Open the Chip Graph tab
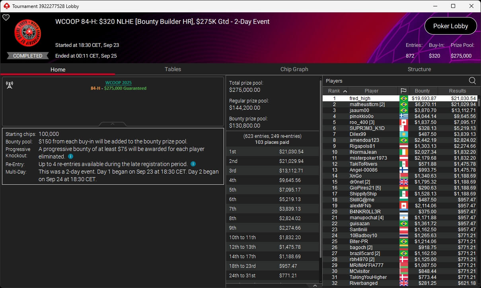Screen dimensions: 481x288 (294, 69)
